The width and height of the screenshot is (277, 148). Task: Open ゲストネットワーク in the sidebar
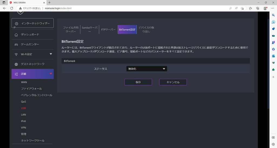tap(32, 64)
